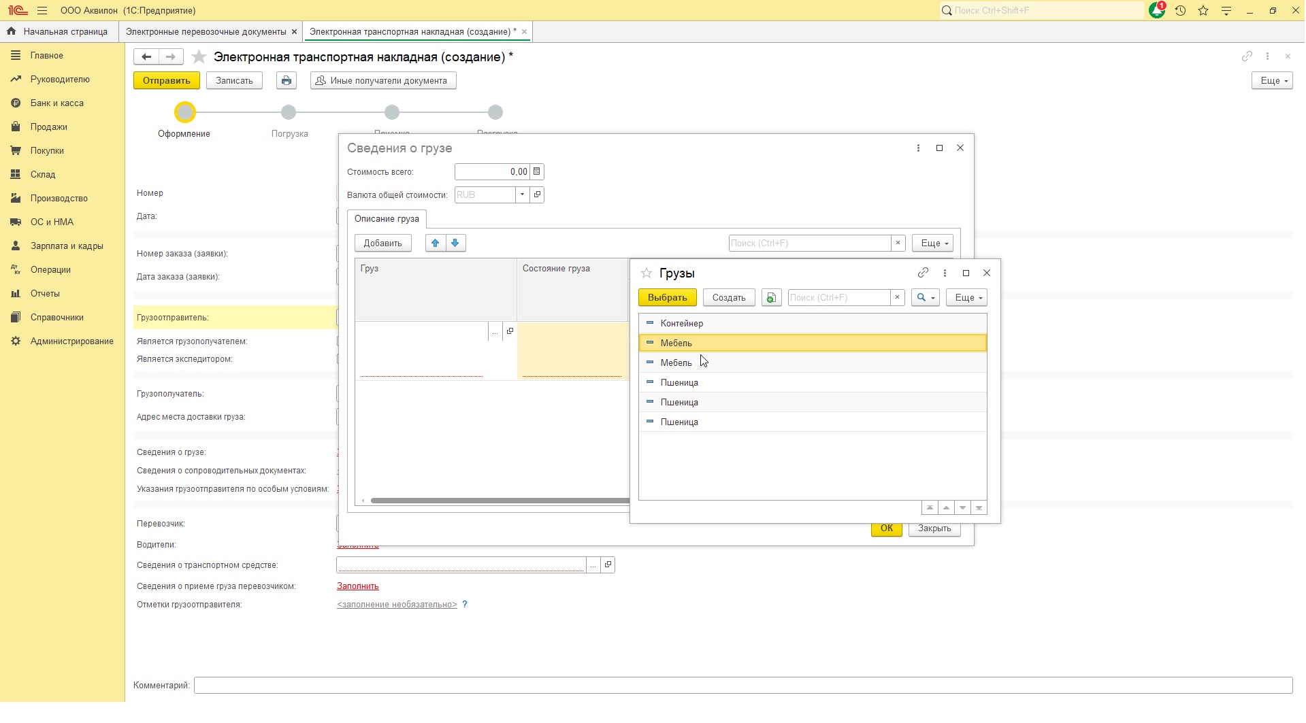Viewport: 1306px width, 723px height.
Task: Move cargo row down with blue arrow
Action: [x=455, y=243]
